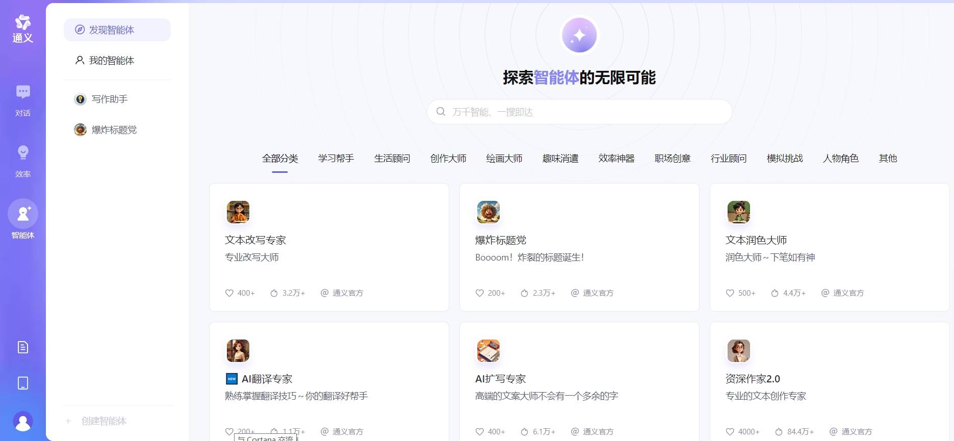This screenshot has width=954, height=441.
Task: Click the heart icon on 资深作家2.0 card
Action: [x=730, y=432]
